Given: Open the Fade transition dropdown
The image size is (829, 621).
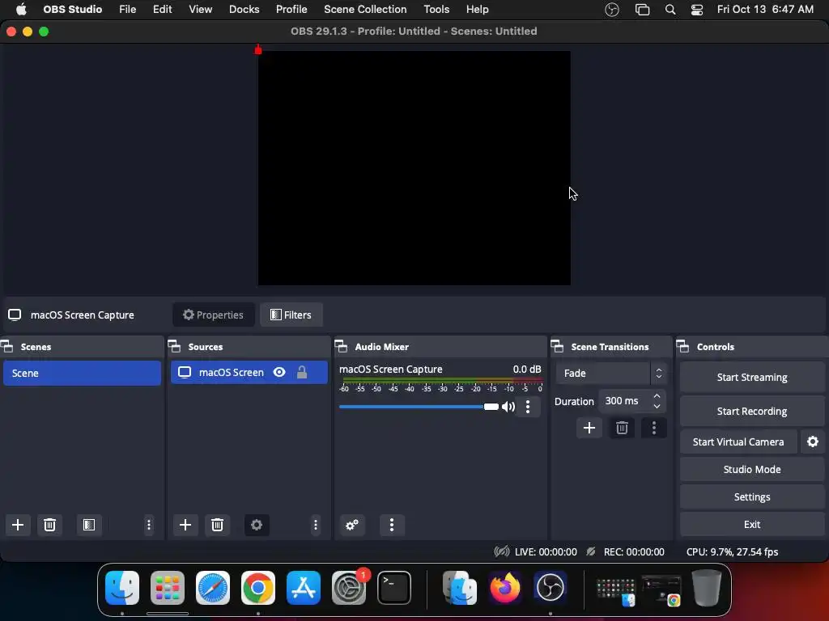Looking at the screenshot, I should (x=610, y=374).
